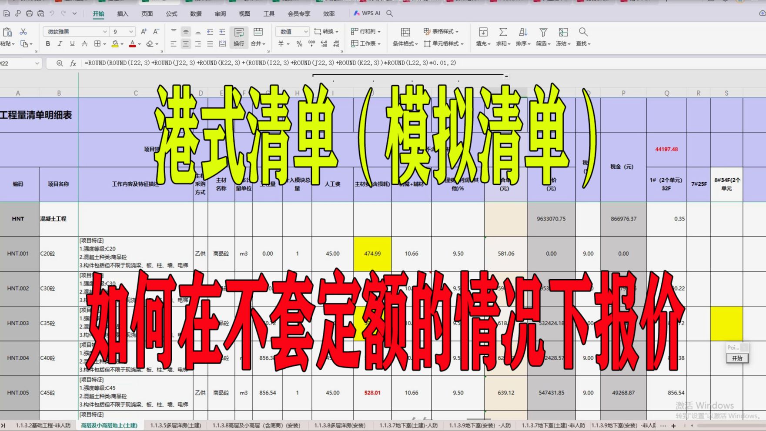The image size is (766, 431).
Task: Click the percent style icon
Action: click(x=299, y=43)
